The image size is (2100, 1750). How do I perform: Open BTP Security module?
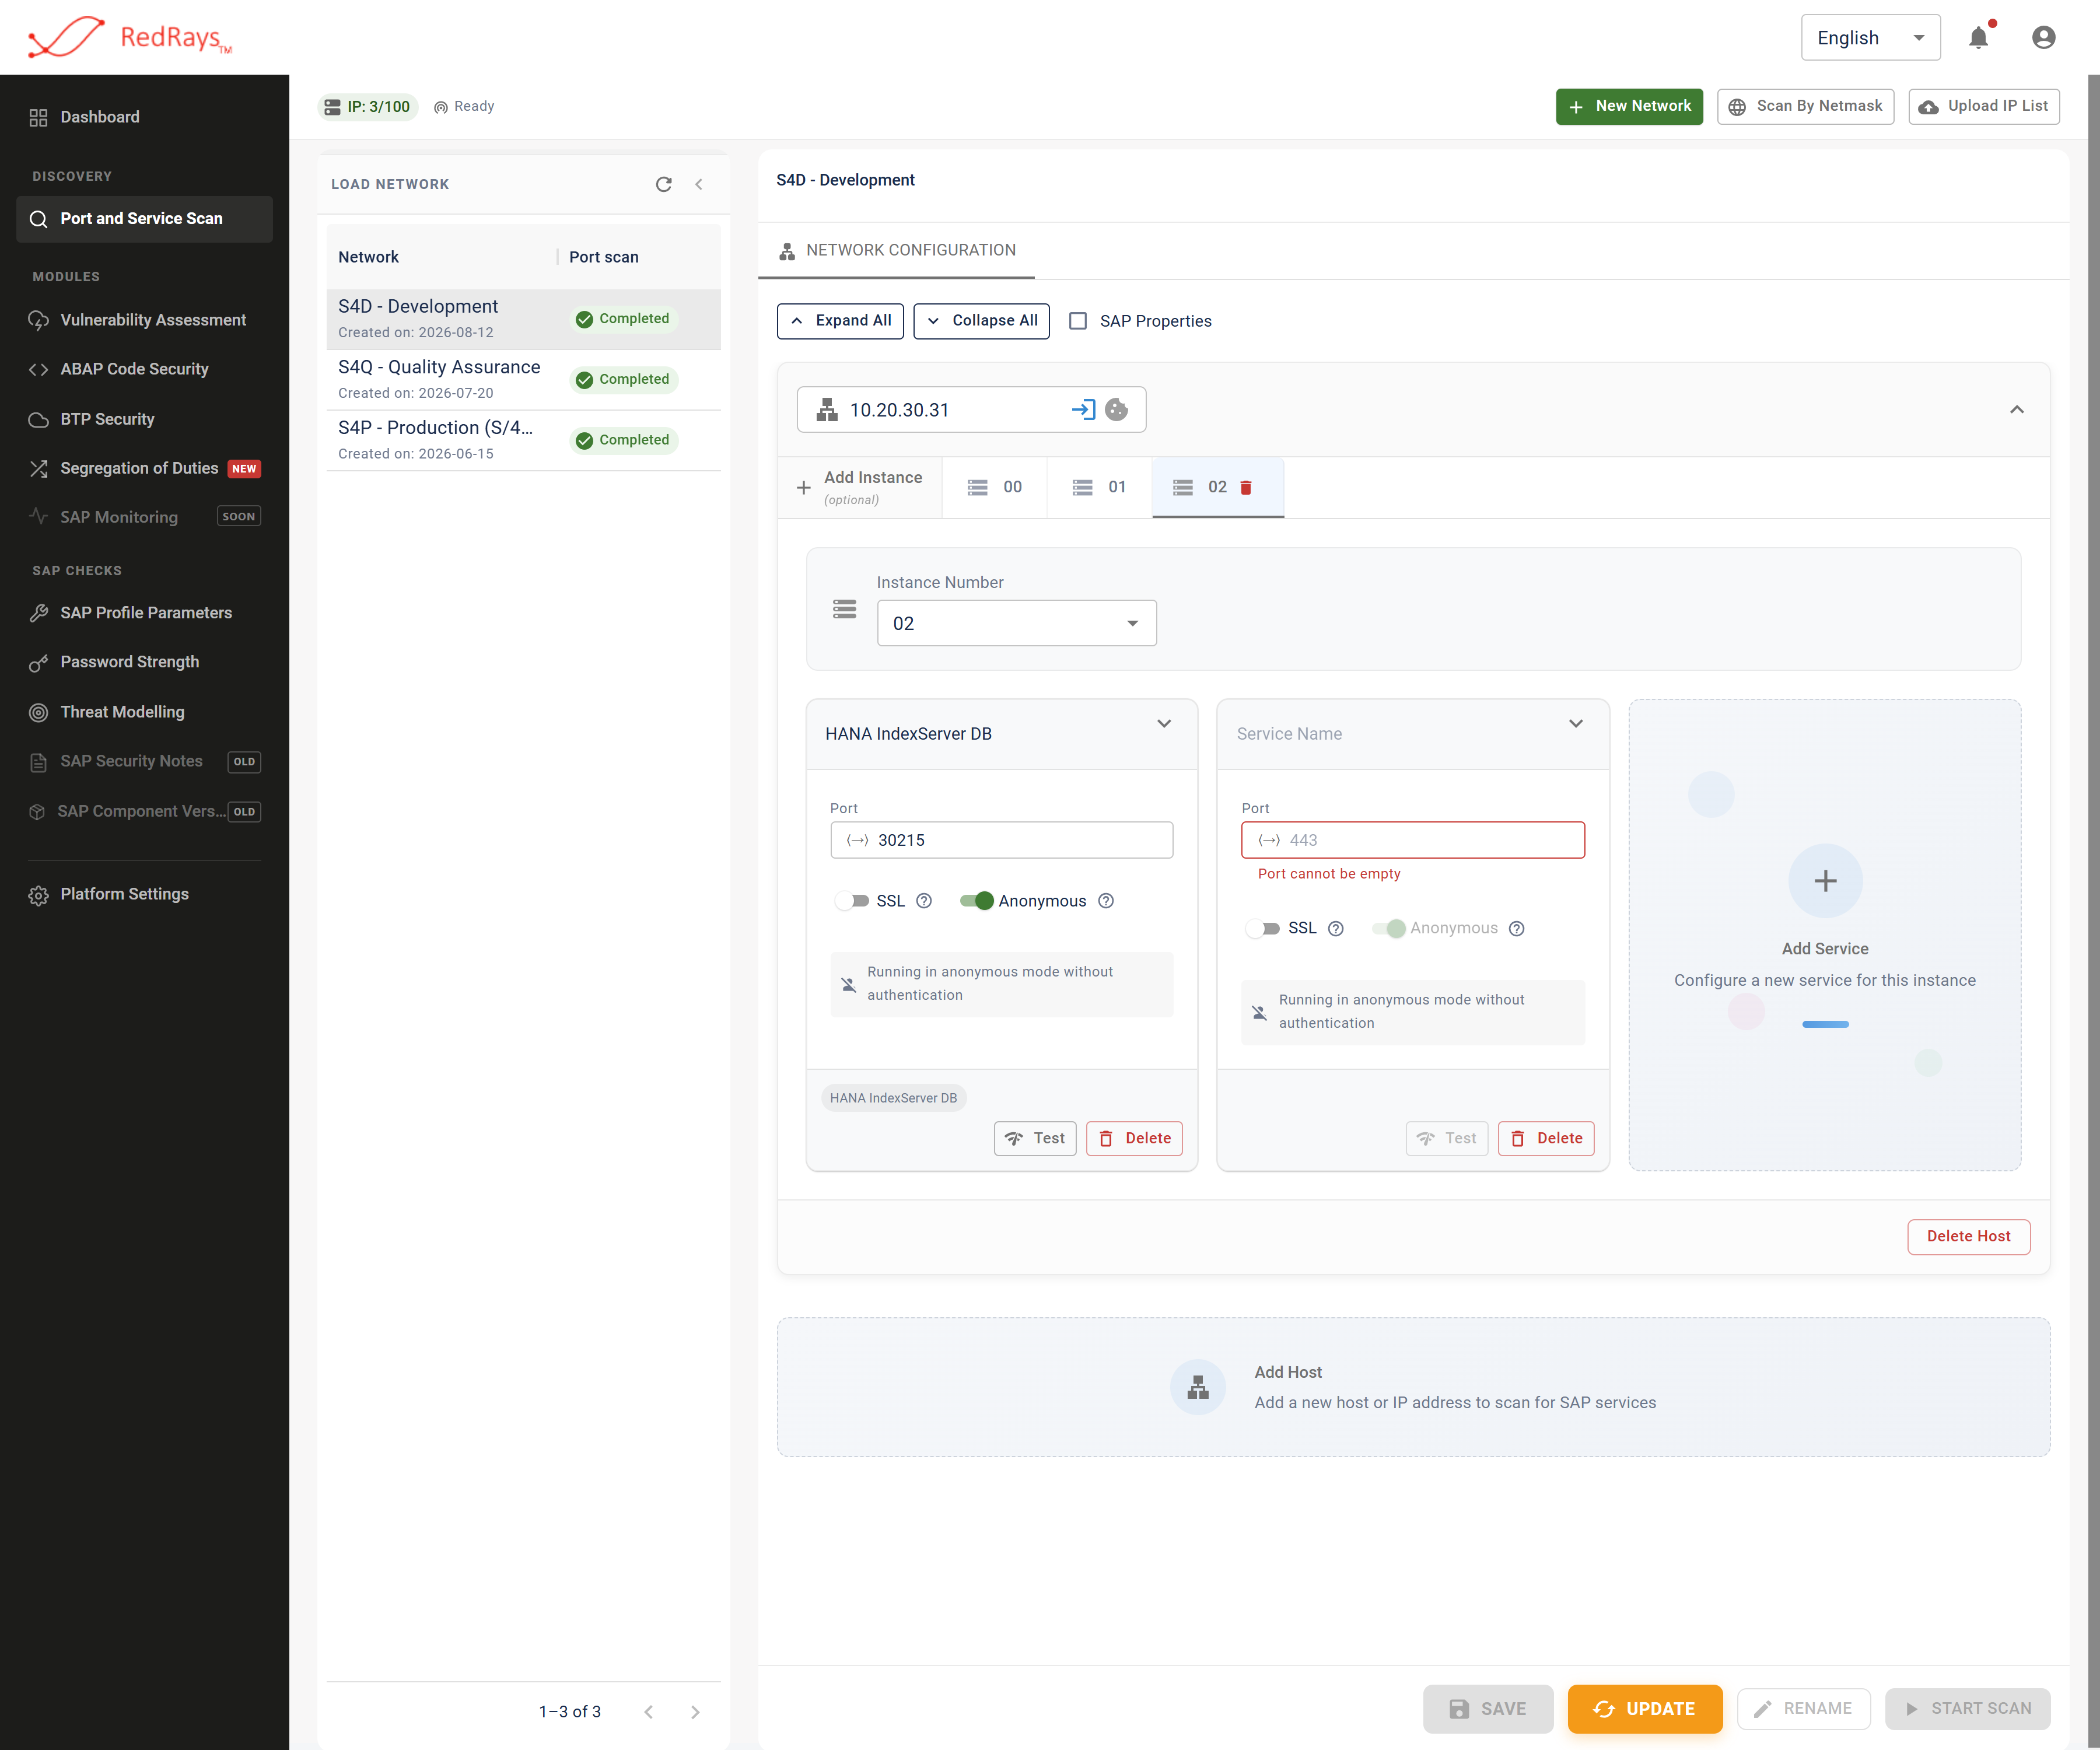pyautogui.click(x=144, y=419)
